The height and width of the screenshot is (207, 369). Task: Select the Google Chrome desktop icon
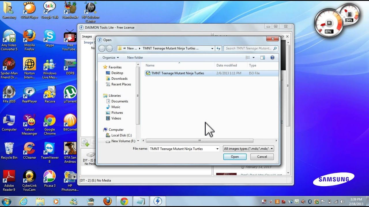(x=50, y=125)
